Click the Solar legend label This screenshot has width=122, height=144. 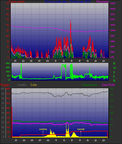(34, 85)
